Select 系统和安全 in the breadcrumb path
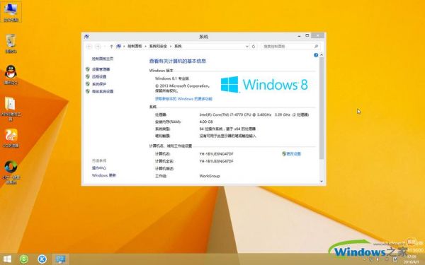This screenshot has width=425, height=265. pos(158,47)
